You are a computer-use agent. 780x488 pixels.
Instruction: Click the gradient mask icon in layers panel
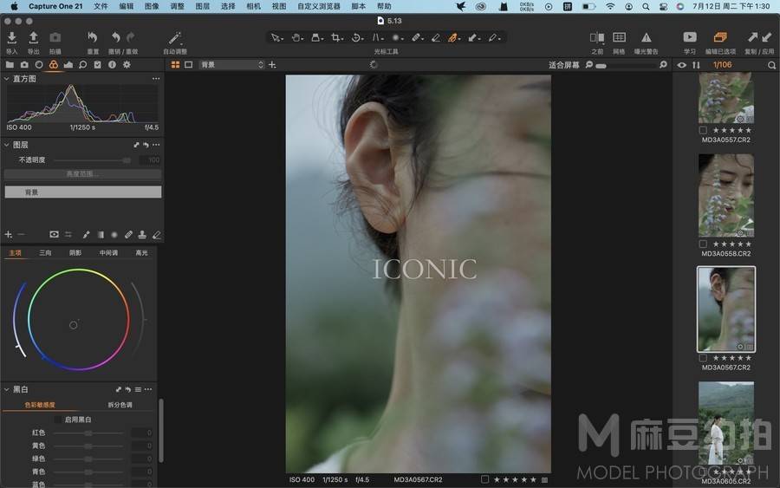(x=101, y=234)
